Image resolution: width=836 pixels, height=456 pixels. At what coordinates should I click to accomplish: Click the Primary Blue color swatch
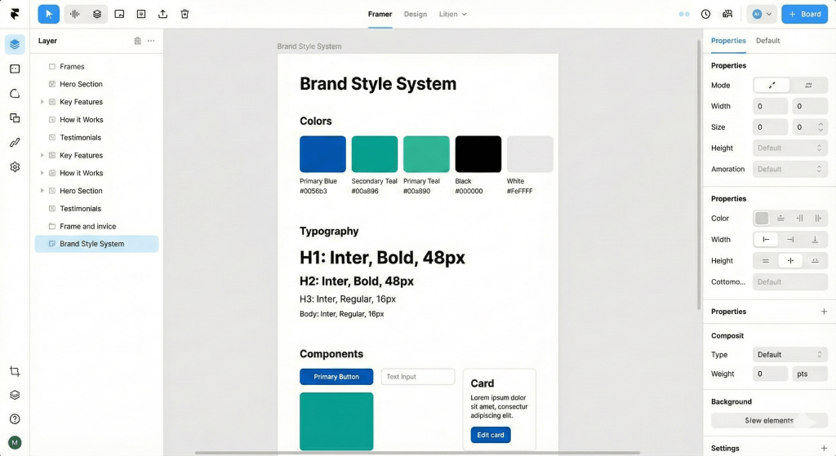pyautogui.click(x=322, y=154)
